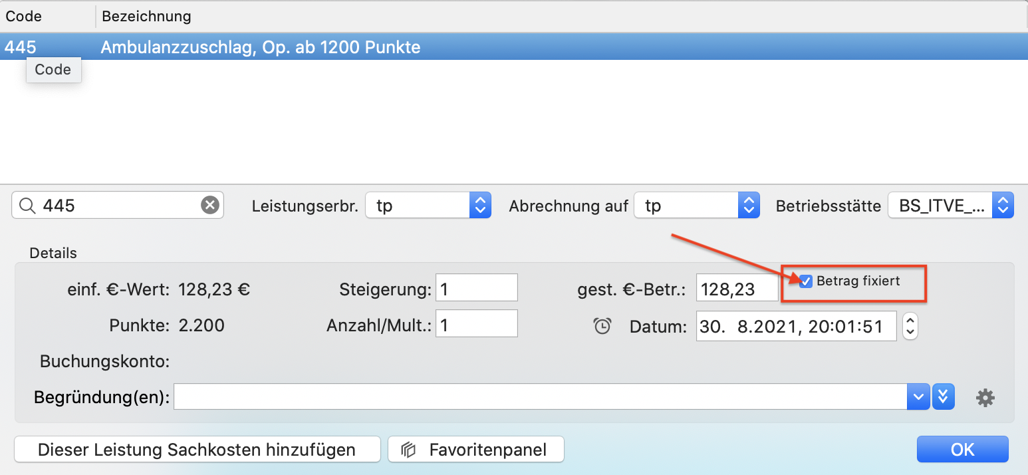Click the Buchungskonto label
Image resolution: width=1028 pixels, height=475 pixels.
105,362
